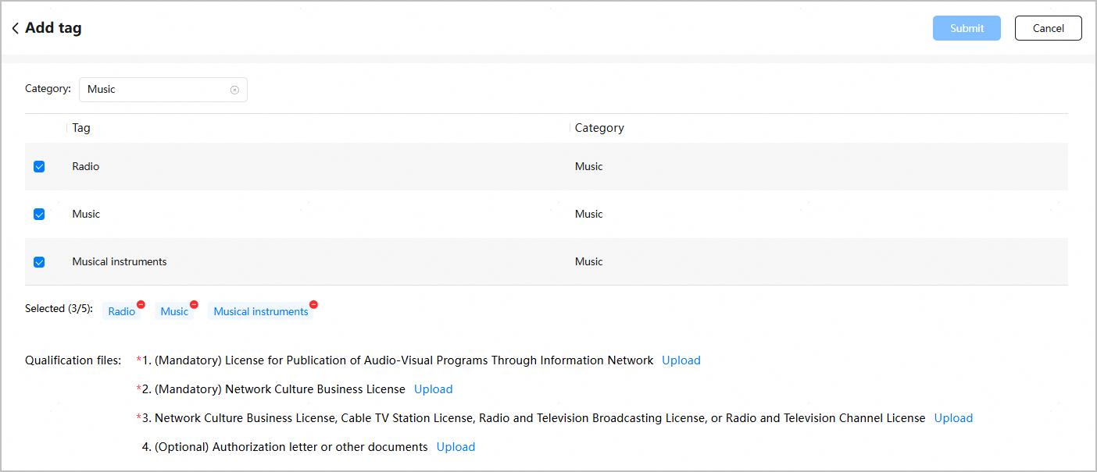Viewport: 1097px width, 472px height.
Task: Go back using the Add tag arrow
Action: [x=15, y=29]
